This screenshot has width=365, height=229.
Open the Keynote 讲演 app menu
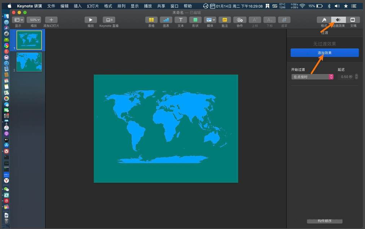click(29, 6)
